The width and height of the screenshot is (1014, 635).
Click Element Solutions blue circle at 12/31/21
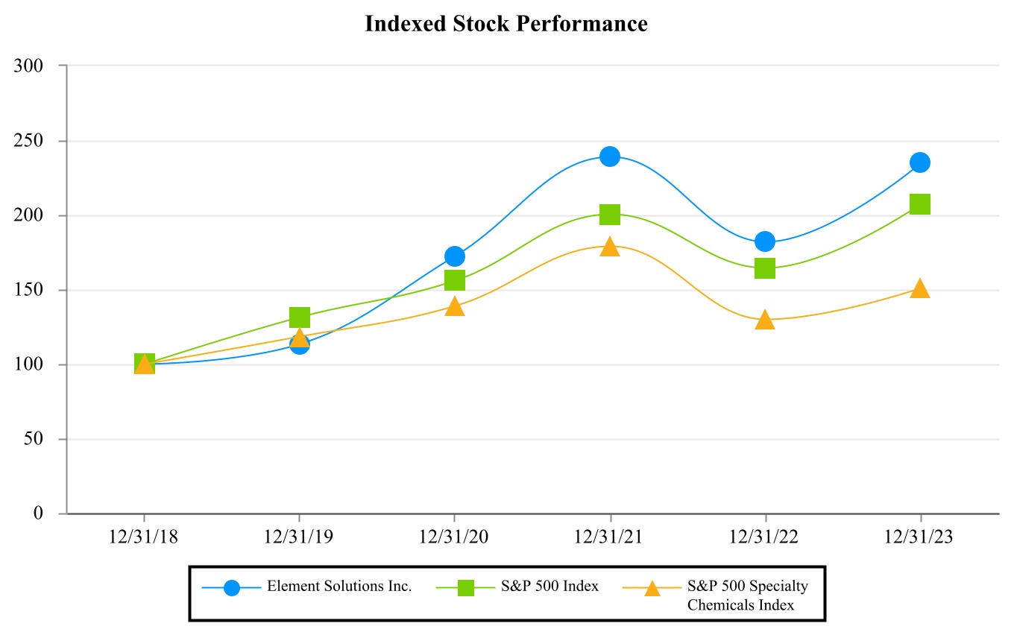click(x=610, y=157)
